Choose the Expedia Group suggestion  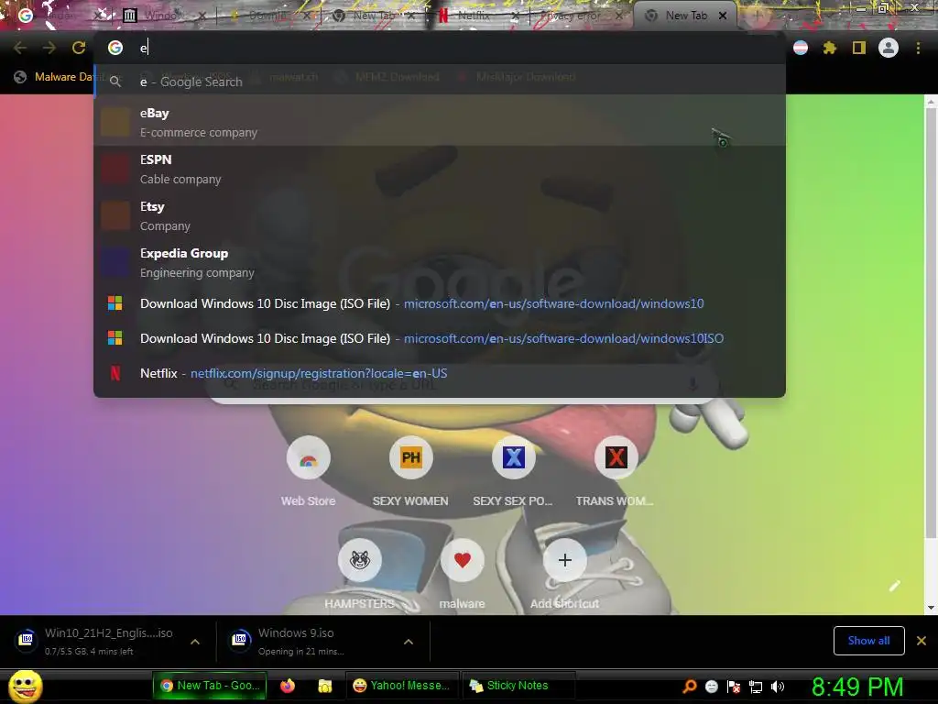(440, 262)
